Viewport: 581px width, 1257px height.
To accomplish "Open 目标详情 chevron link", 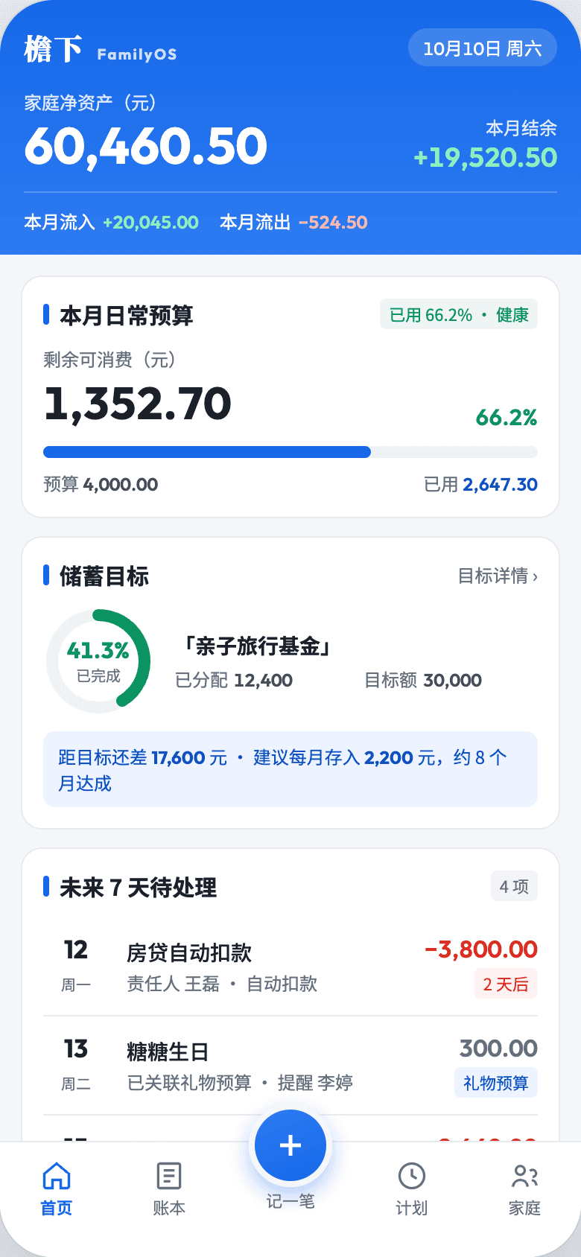I will point(498,576).
